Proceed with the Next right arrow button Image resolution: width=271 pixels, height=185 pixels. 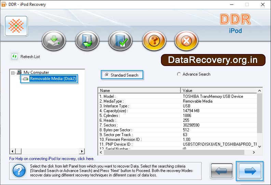coord(250,171)
